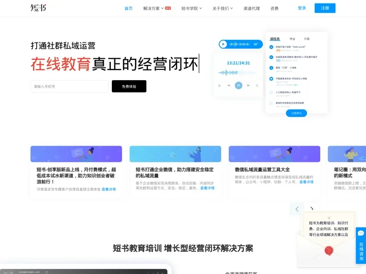Click the 短书 logo
The image size is (366, 274).
[x=38, y=8]
